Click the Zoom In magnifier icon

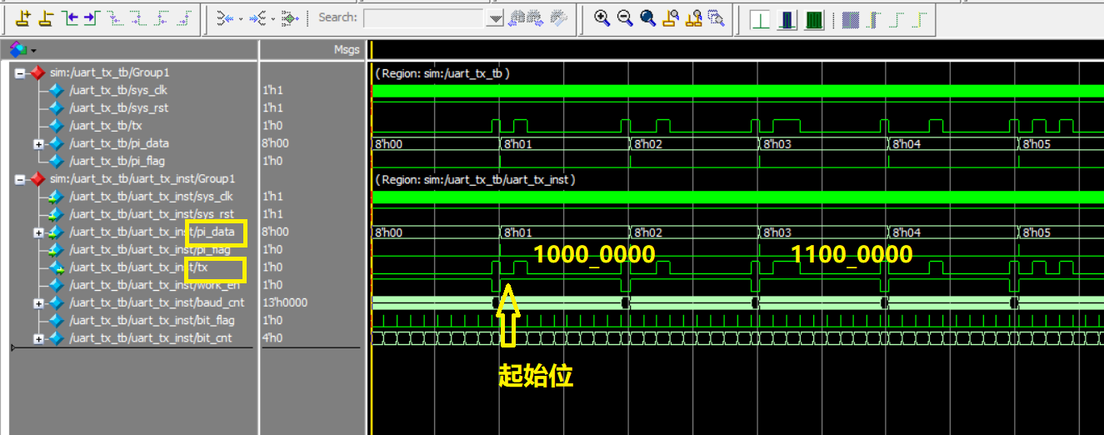[602, 18]
